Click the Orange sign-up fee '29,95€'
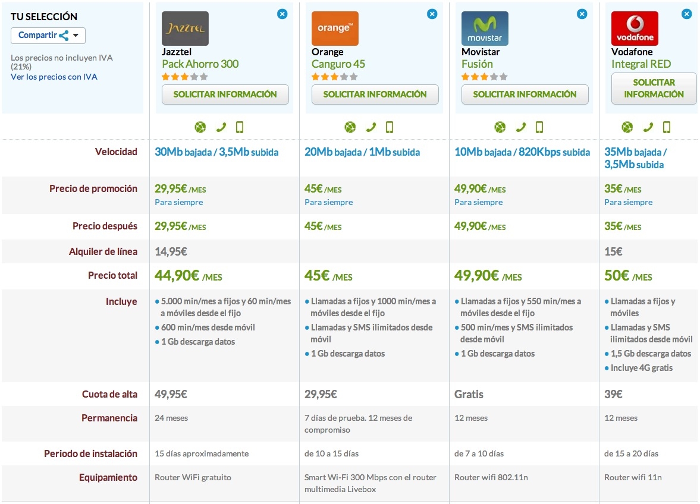700x504 pixels. pyautogui.click(x=321, y=394)
